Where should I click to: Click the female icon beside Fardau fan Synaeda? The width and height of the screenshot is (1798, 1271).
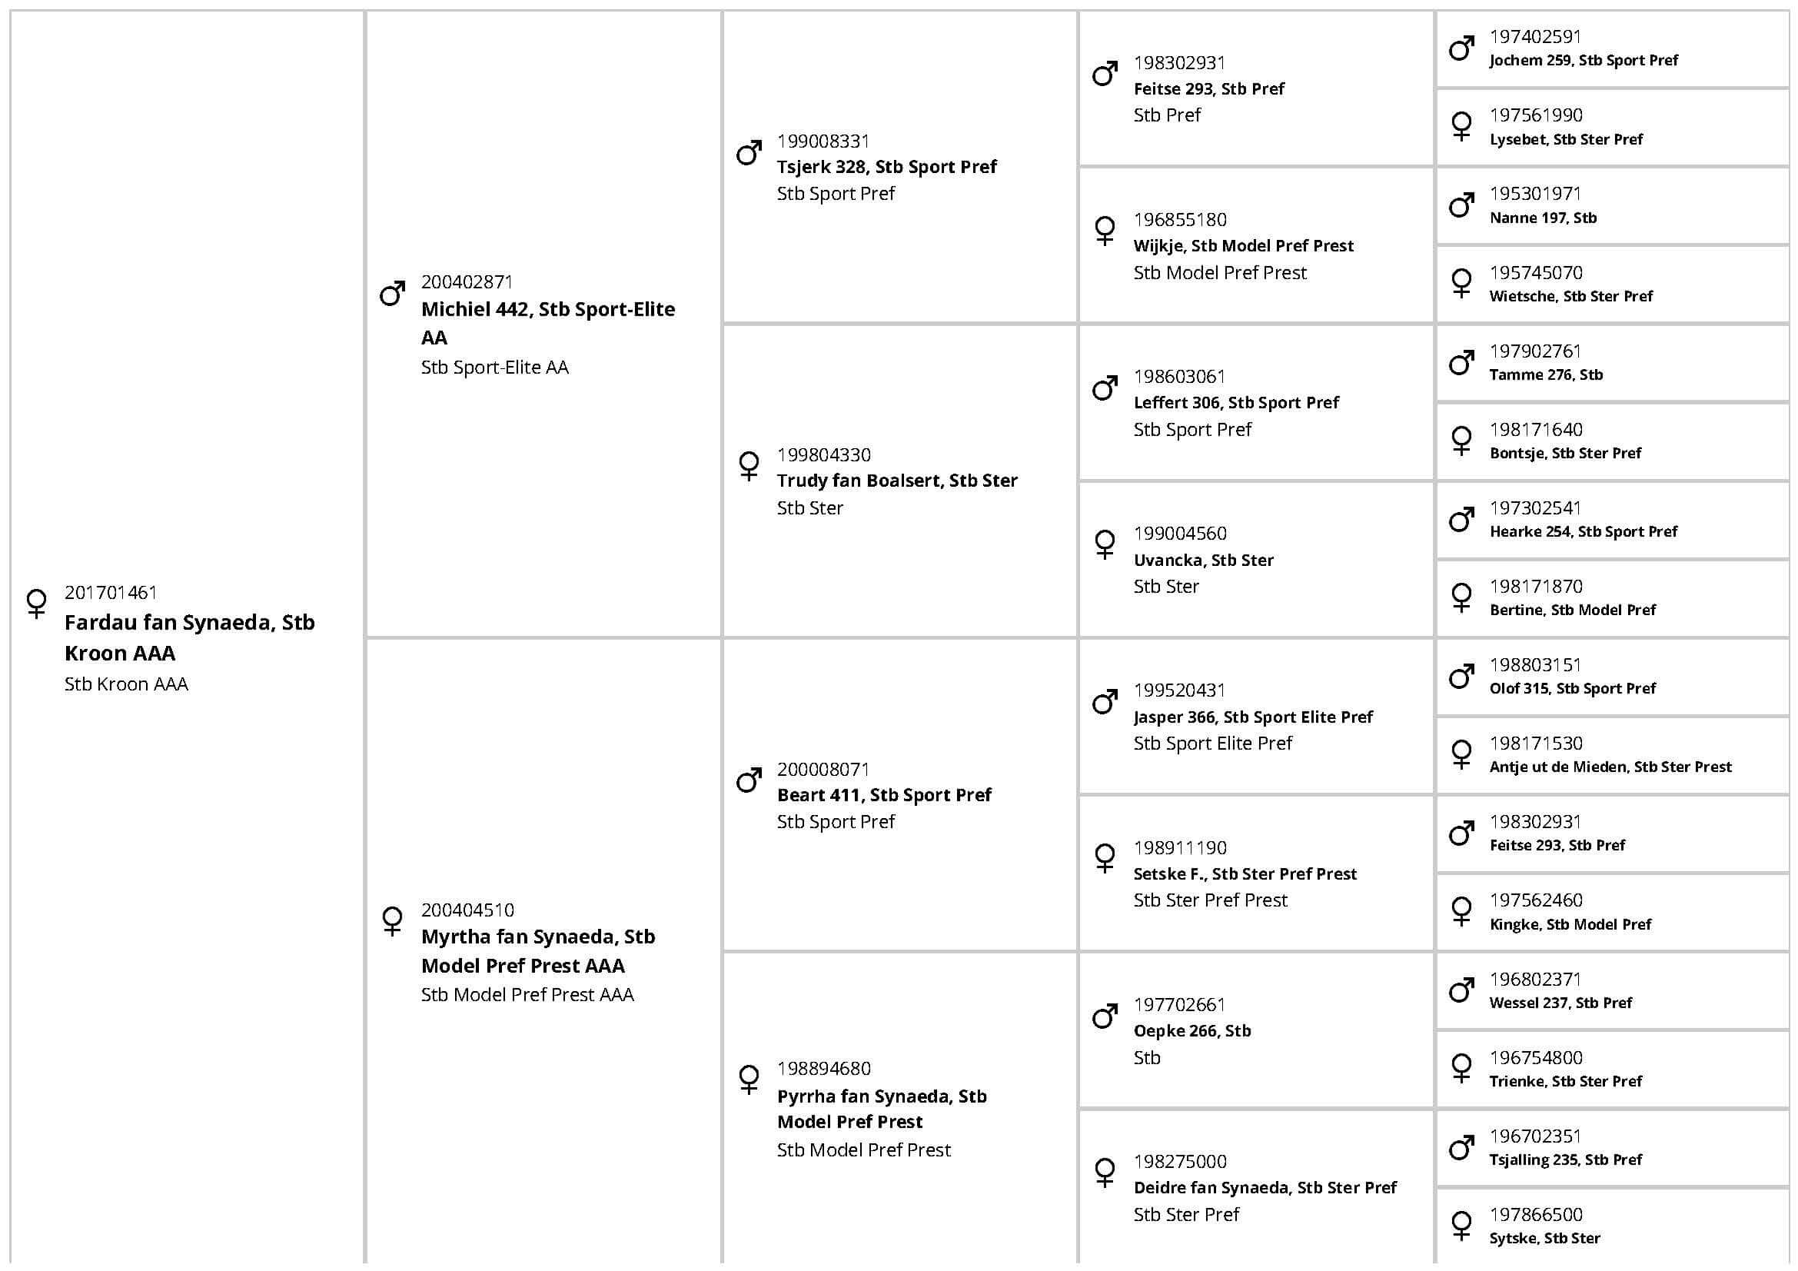click(x=36, y=603)
